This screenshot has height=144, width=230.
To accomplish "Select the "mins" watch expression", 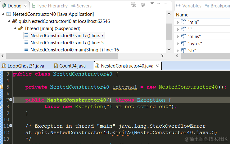I will (x=194, y=37).
